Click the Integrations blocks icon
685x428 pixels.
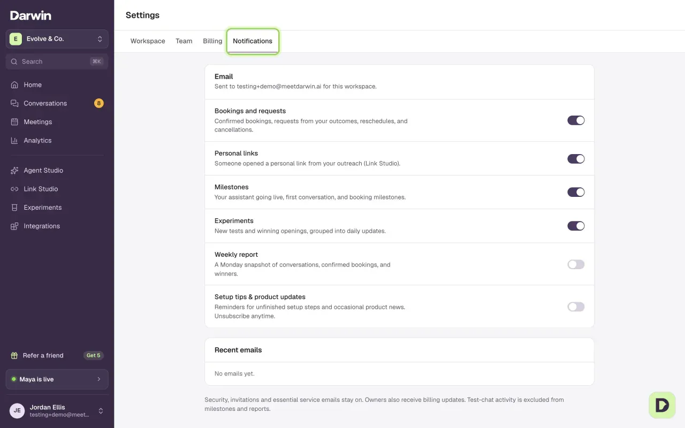pos(14,226)
